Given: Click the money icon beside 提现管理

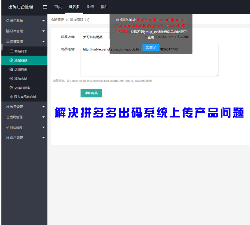Looking at the screenshot, I should pyautogui.click(x=8, y=117).
